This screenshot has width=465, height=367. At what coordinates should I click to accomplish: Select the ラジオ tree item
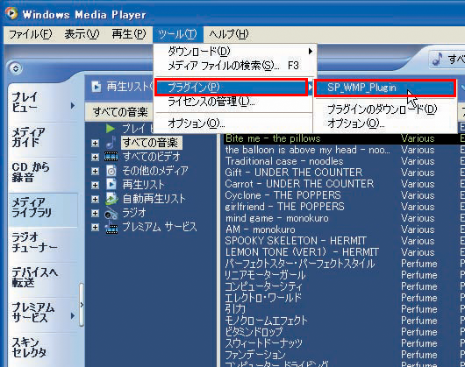pyautogui.click(x=134, y=213)
